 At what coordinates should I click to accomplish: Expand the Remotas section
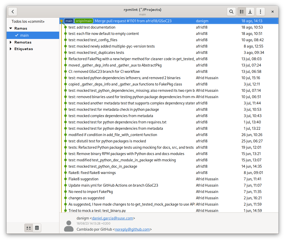click(11, 42)
